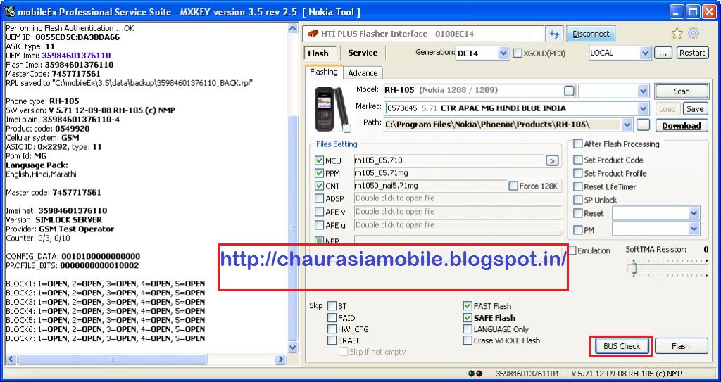
Task: Click log scroll down arrow
Action: pyautogui.click(x=292, y=347)
